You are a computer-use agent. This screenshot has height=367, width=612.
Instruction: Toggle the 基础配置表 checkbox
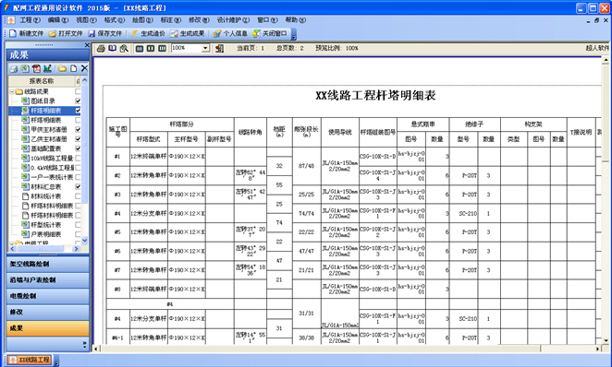(78, 148)
